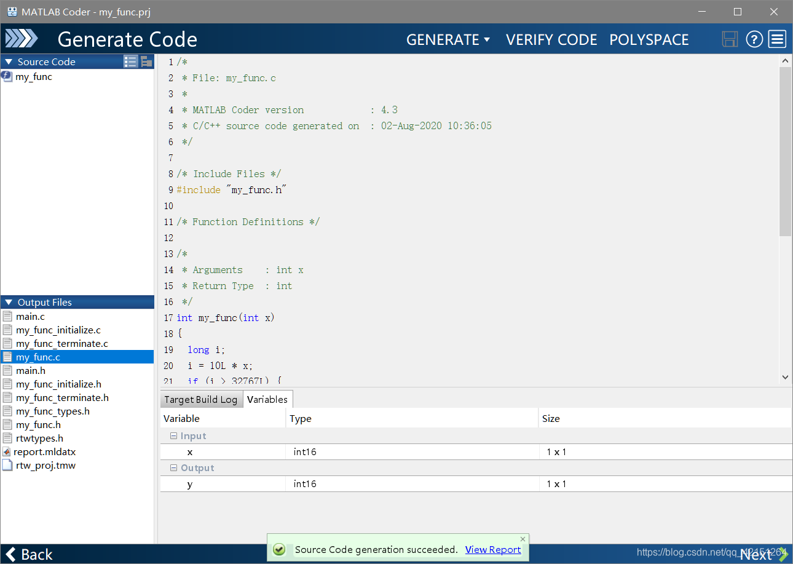Select the y output variable row
The image size is (793, 564).
(476, 483)
